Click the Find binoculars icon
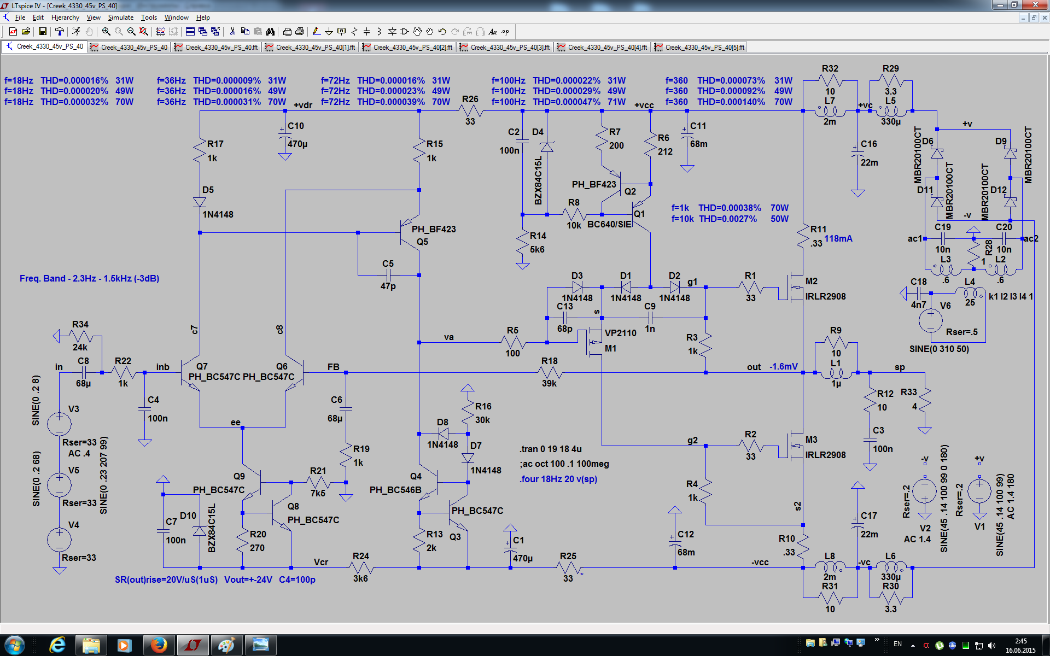 click(270, 32)
